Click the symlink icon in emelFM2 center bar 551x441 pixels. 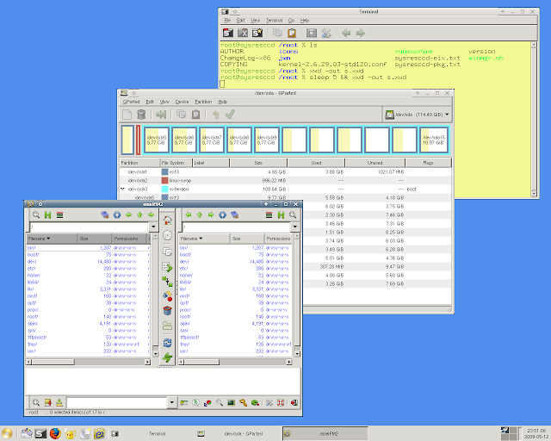(168, 282)
